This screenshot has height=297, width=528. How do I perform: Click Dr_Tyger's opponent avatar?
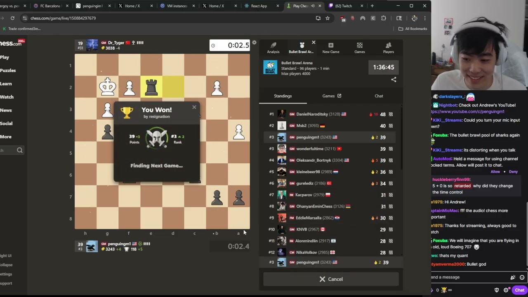[x=92, y=45]
